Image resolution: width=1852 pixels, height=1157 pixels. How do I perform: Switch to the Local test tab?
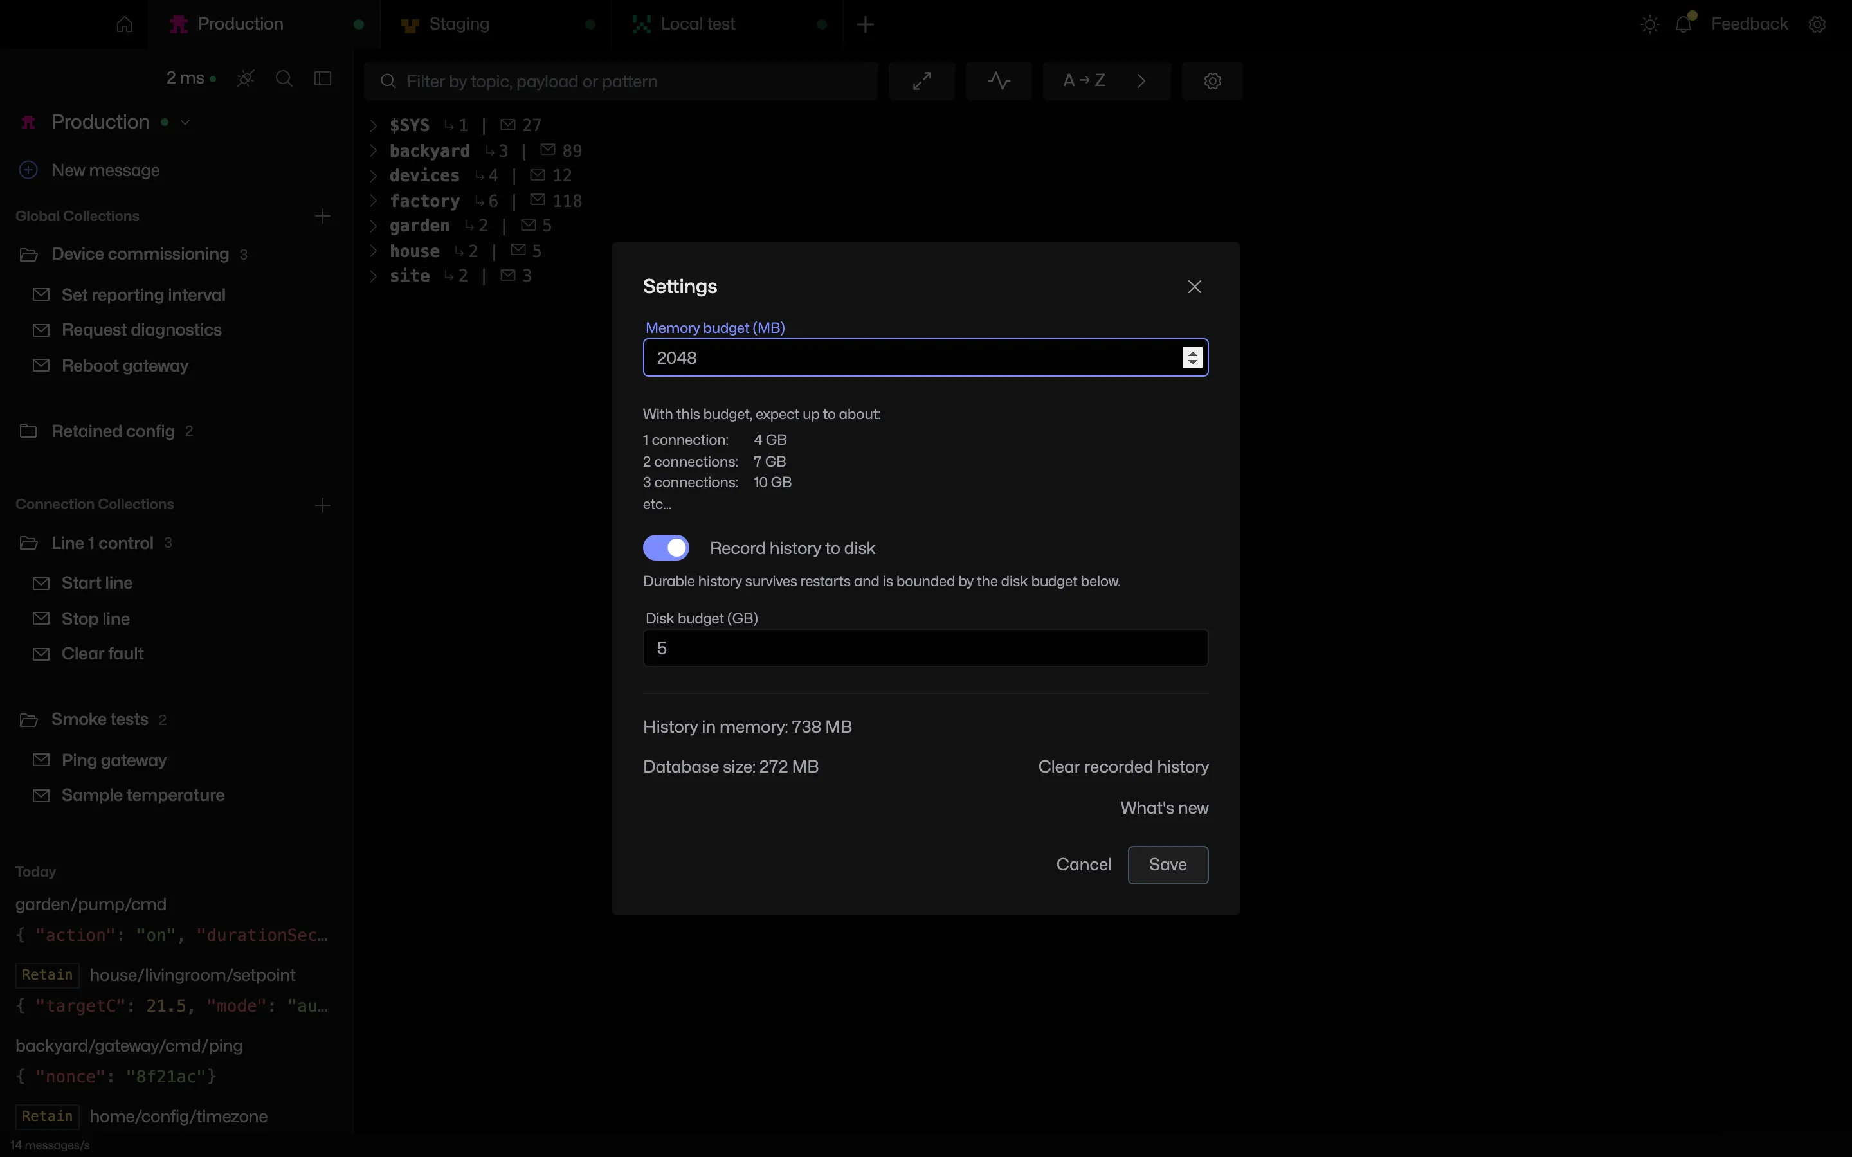727,24
